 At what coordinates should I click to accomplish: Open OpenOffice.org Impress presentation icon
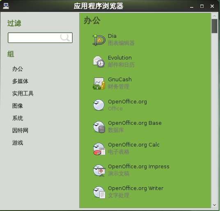point(99,170)
